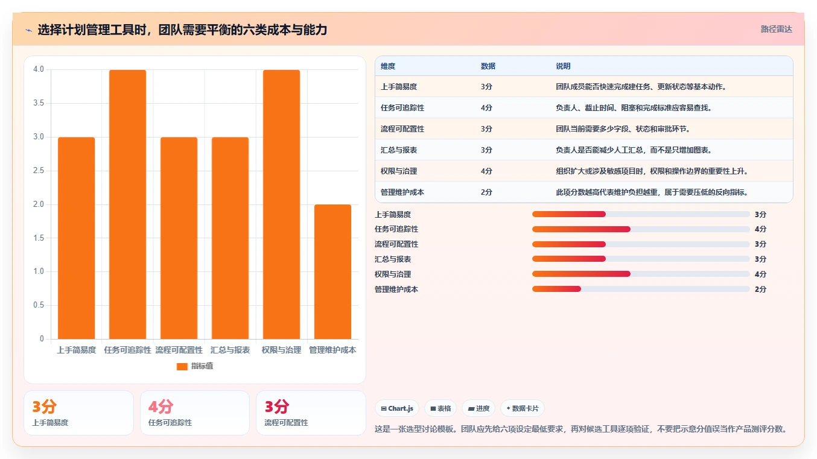Toggle the 指标值 legend swatch
The image size is (817, 459).
[182, 366]
